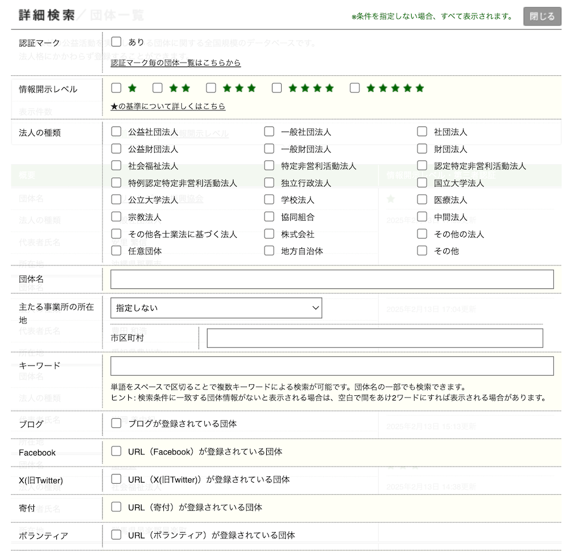This screenshot has width=575, height=551.
Task: Select the one-star disclosure level checkbox
Action: (116, 88)
